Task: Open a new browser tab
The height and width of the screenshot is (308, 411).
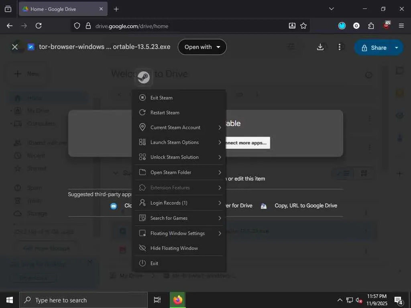Action: (116, 9)
